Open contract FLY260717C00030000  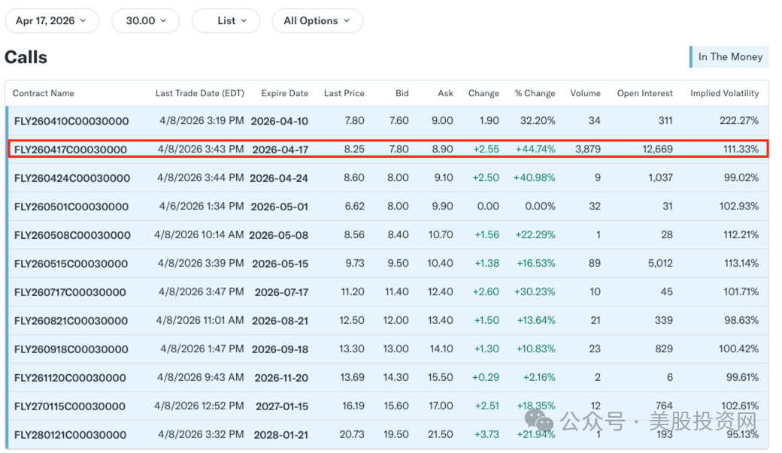70,292
